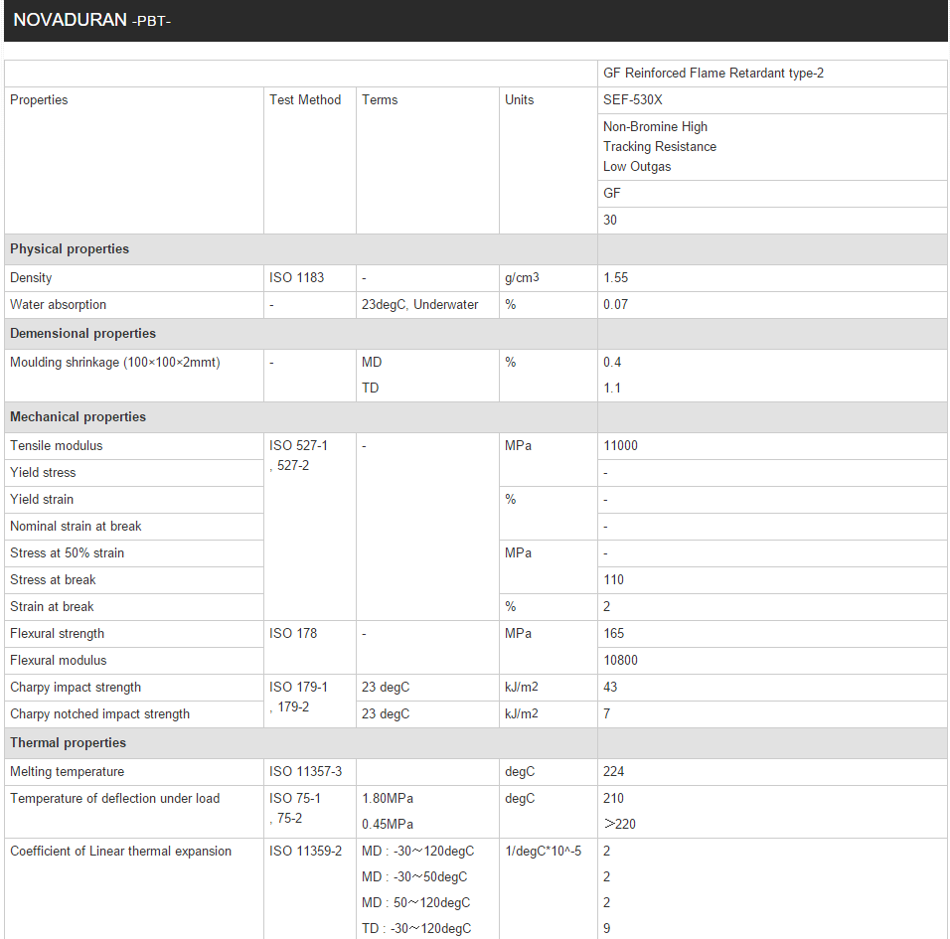Select the melting temperature value '224'
Viewport: 950px width, 939px height.
[613, 772]
